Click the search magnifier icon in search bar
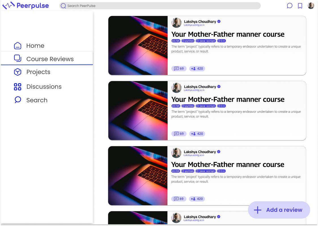This screenshot has height=226, width=318. pyautogui.click(x=63, y=6)
